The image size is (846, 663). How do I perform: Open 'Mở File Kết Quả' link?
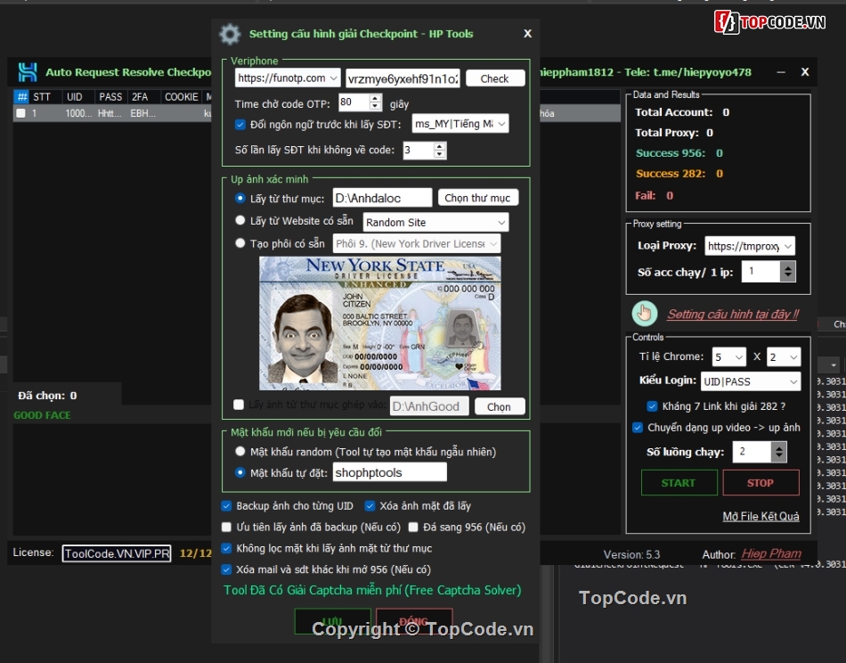pyautogui.click(x=761, y=516)
